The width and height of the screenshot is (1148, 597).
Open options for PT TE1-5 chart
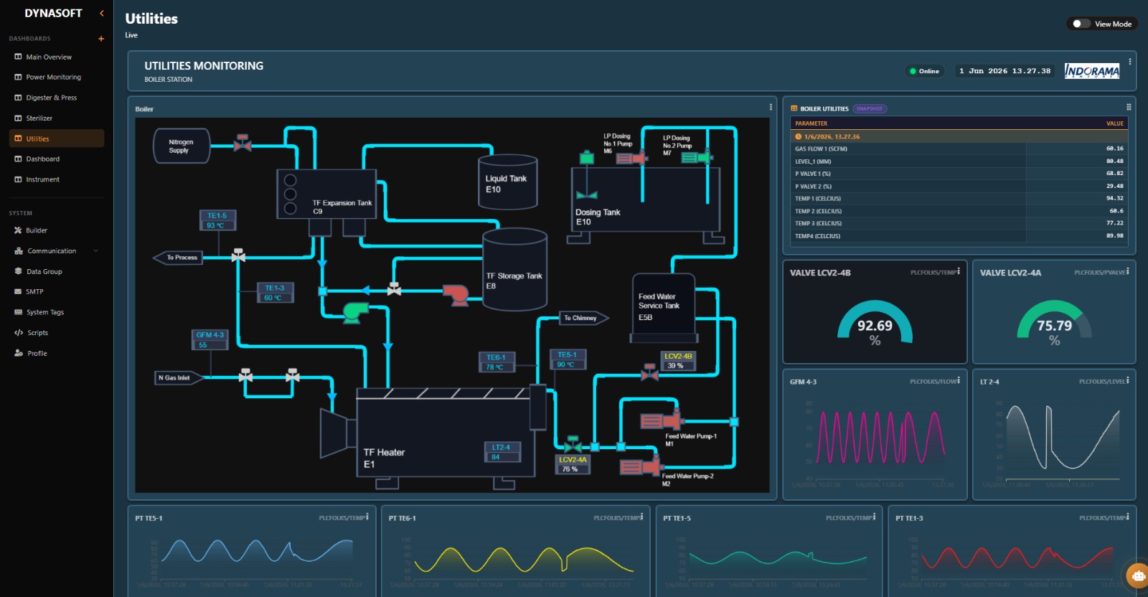tap(875, 517)
